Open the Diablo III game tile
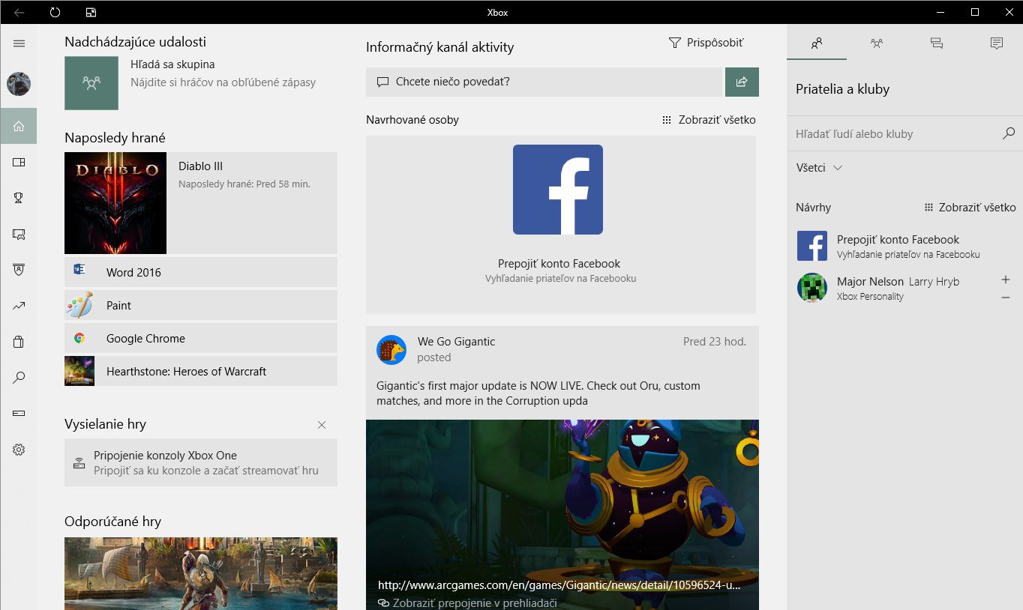The image size is (1023, 610). pyautogui.click(x=201, y=203)
